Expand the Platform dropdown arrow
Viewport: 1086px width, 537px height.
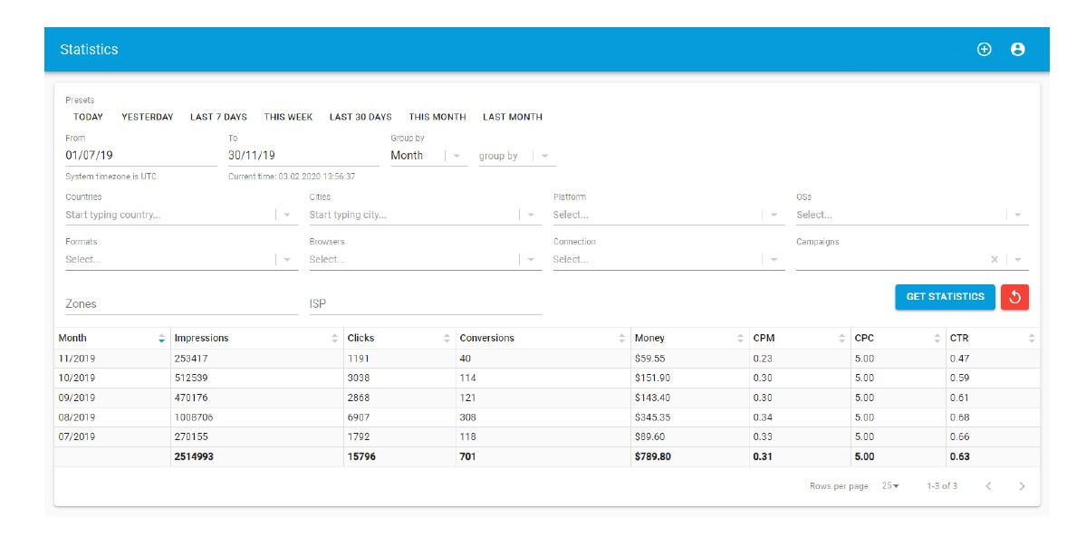(774, 215)
